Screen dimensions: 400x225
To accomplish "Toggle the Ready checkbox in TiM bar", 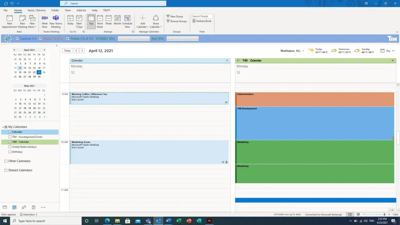I will coord(40,39).
